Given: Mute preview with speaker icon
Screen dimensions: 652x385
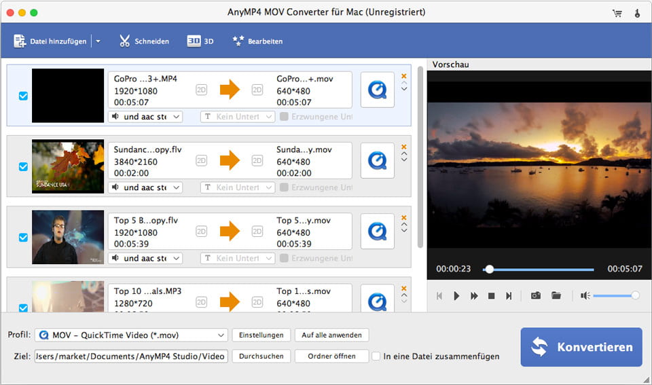Looking at the screenshot, I should (x=585, y=295).
